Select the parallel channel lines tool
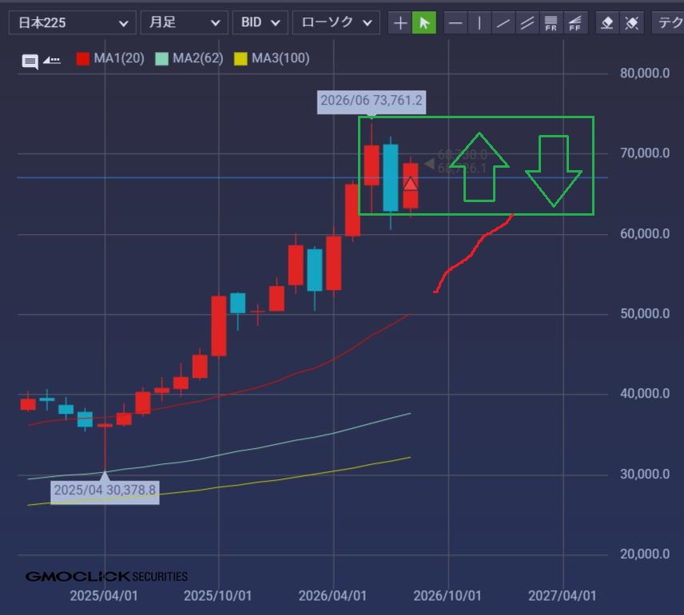684x615 pixels. click(527, 22)
